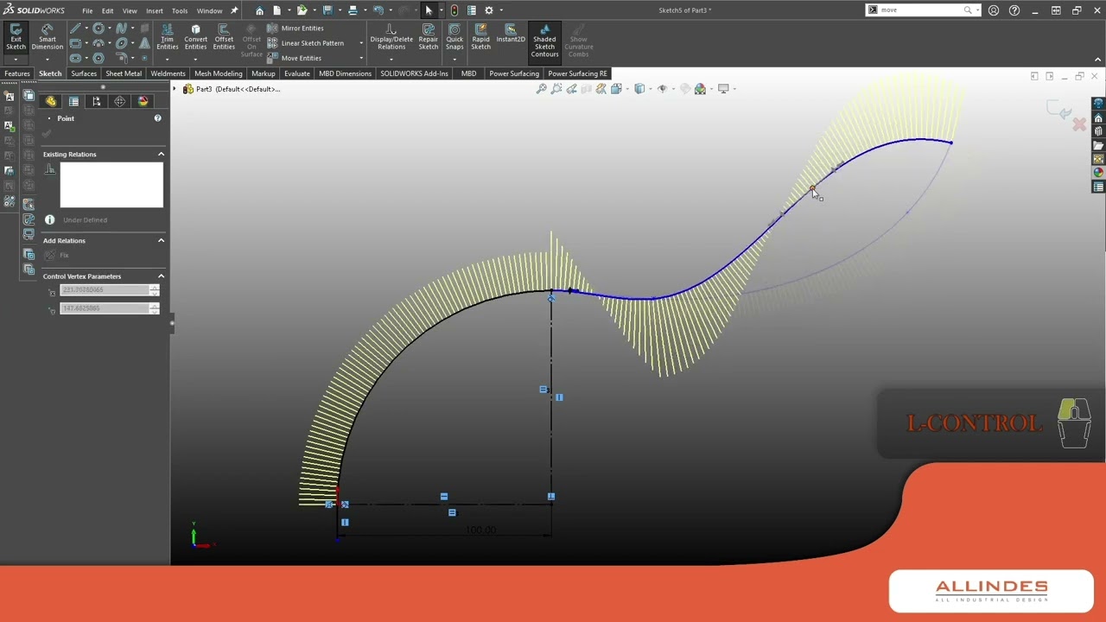
Task: Expand Part3 tree in graphics area
Action: (175, 89)
